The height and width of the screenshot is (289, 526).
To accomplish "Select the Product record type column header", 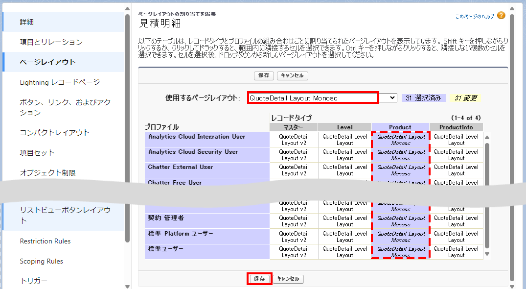I will tap(400, 127).
